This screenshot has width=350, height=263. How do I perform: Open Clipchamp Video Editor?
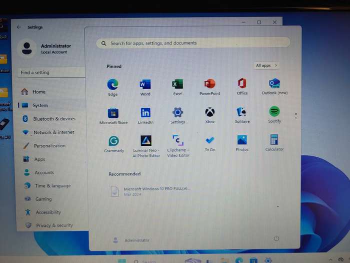178,146
